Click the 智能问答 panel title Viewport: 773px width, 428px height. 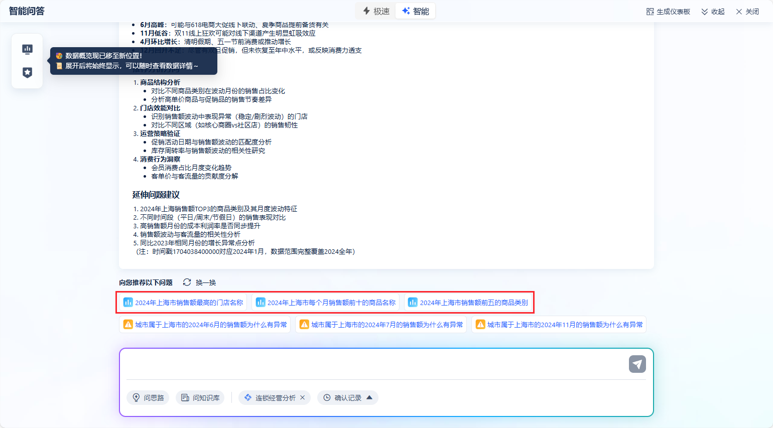click(27, 11)
